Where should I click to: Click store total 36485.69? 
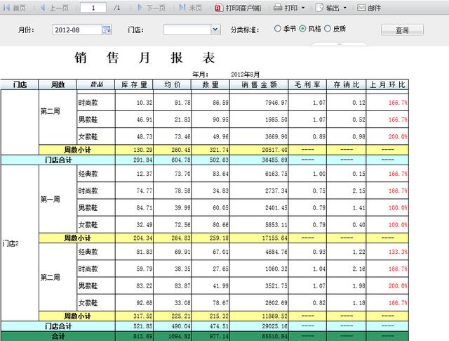tap(274, 160)
